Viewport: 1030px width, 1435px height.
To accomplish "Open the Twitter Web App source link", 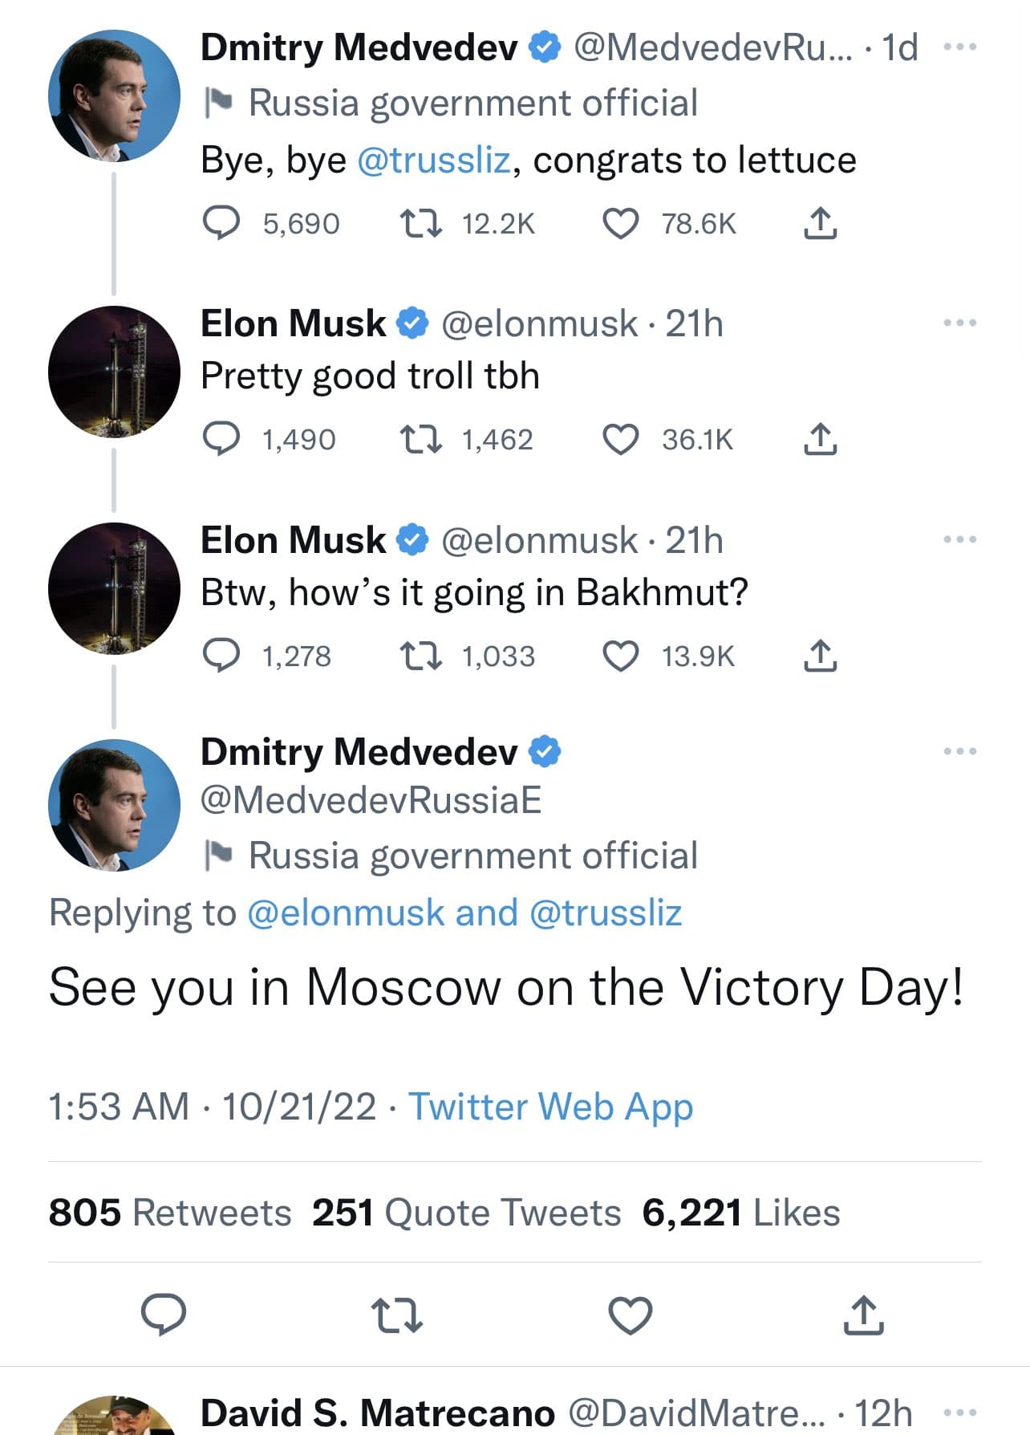I will pos(551,1107).
